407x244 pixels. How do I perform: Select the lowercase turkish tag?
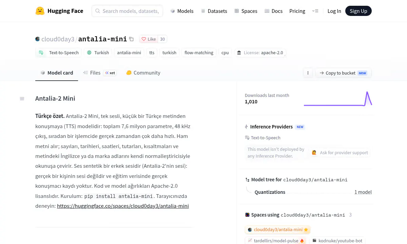click(169, 53)
